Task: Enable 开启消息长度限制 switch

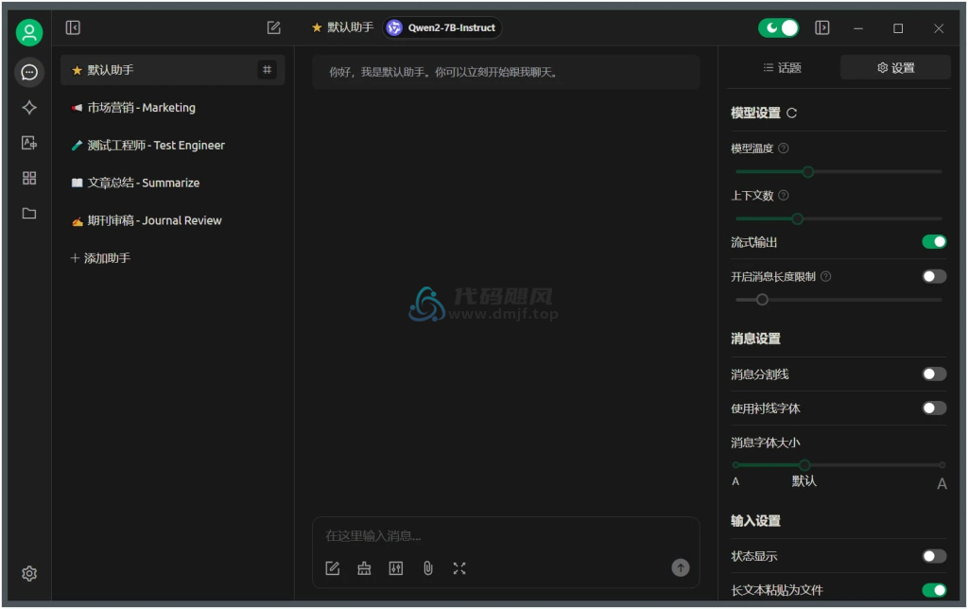Action: click(934, 276)
